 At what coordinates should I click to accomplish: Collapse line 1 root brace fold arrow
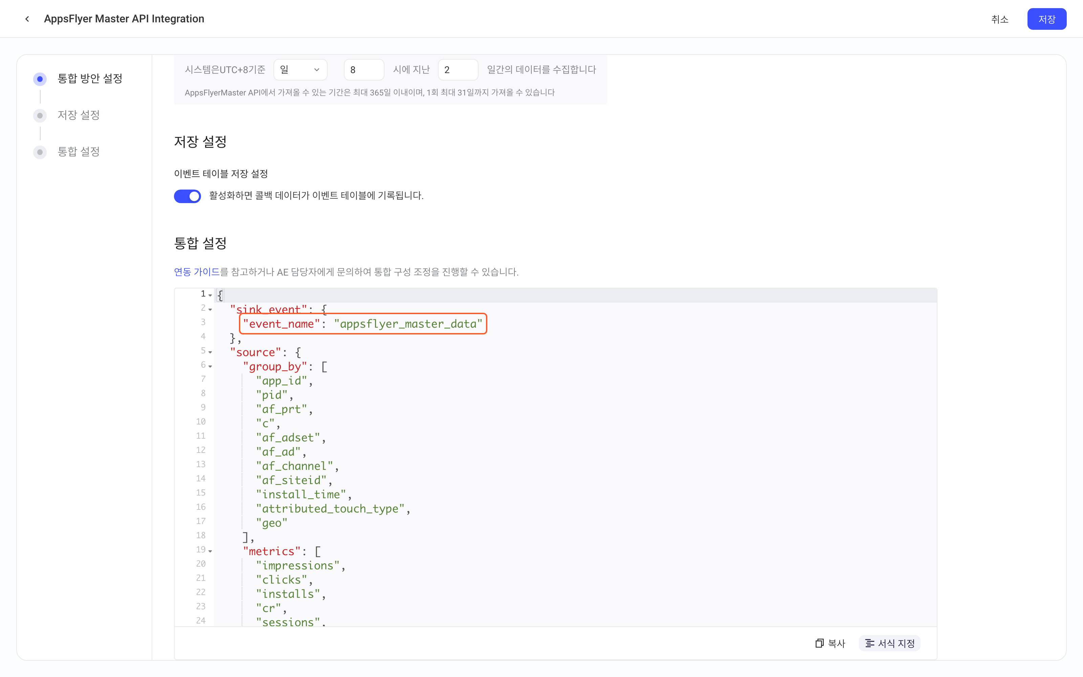[210, 295]
